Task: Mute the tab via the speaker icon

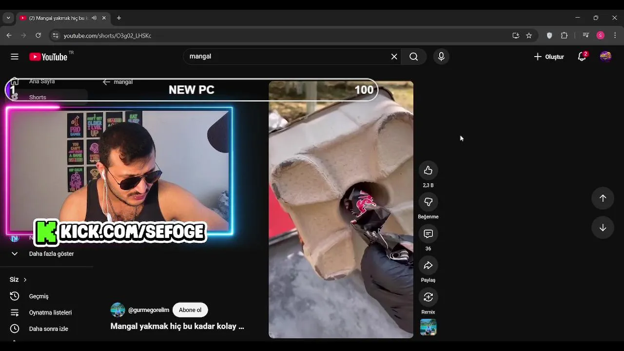Action: tap(94, 18)
